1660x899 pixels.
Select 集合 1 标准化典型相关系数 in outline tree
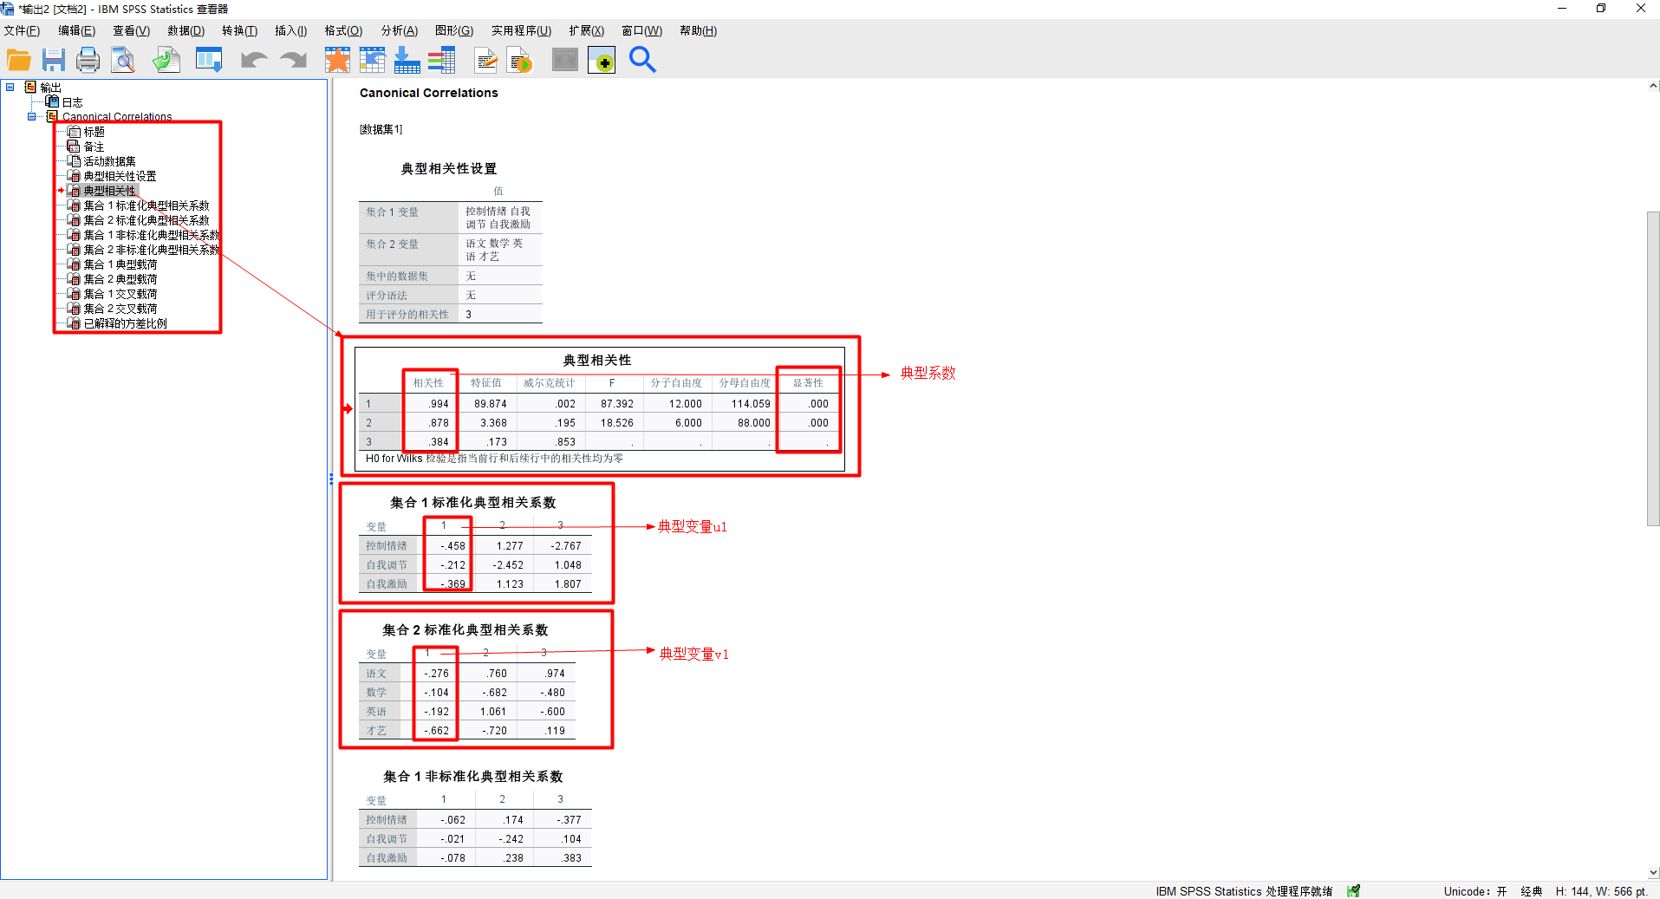146,205
